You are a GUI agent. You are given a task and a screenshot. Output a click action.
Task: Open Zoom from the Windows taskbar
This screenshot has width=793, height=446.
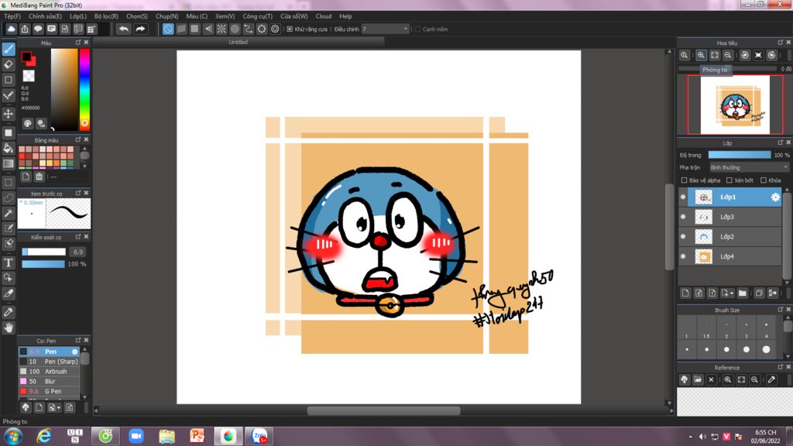[136, 436]
